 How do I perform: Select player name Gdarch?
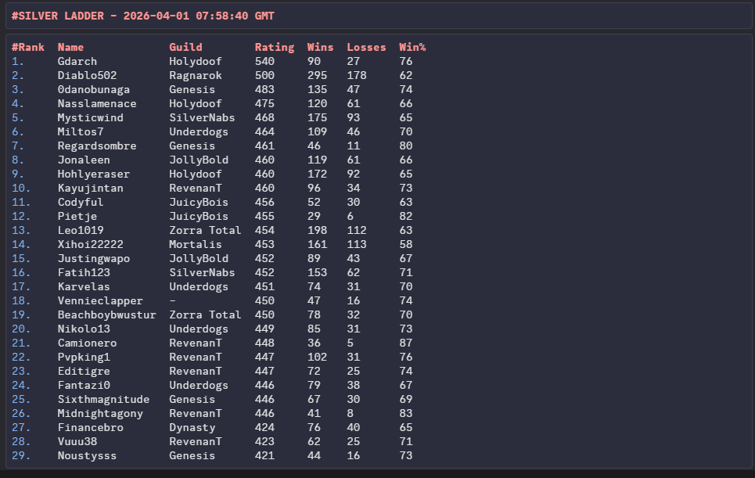coord(77,61)
